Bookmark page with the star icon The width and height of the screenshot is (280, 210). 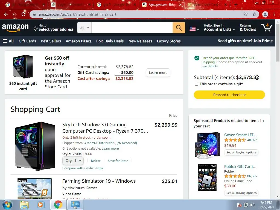pos(254,14)
